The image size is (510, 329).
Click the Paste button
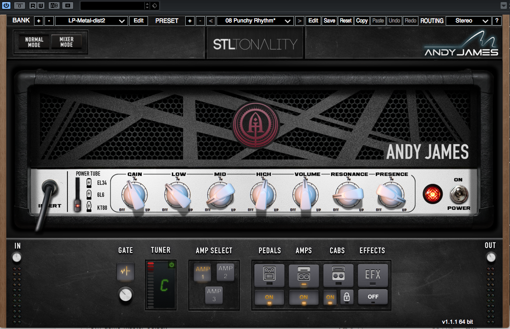(x=378, y=21)
